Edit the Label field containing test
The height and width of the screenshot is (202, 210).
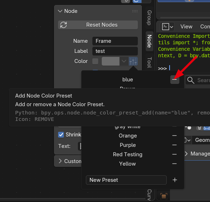(115, 51)
